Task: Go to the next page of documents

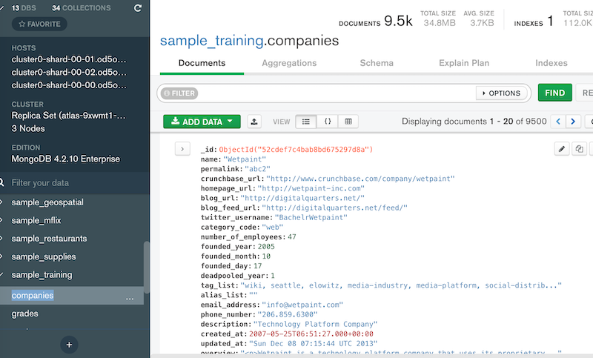Action: (573, 122)
